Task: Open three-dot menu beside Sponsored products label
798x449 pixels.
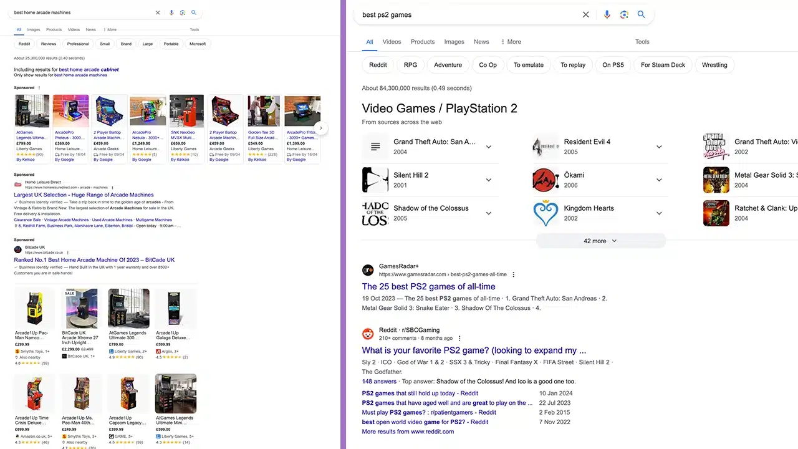Action: (x=39, y=88)
